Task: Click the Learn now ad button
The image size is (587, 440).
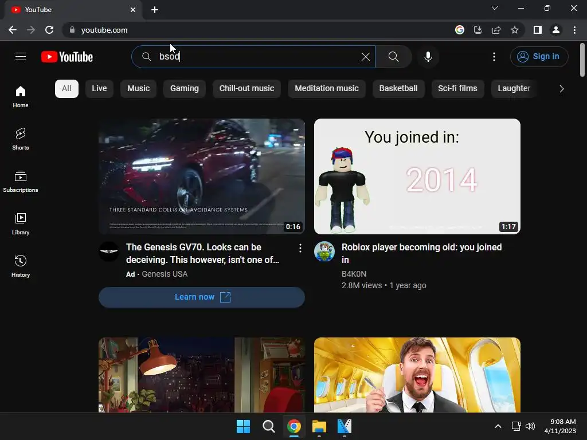Action: click(x=201, y=297)
